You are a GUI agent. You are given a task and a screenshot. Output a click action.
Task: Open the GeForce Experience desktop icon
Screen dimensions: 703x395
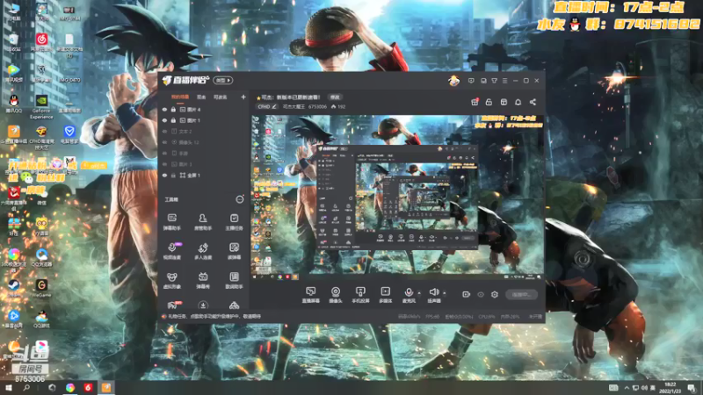(41, 106)
